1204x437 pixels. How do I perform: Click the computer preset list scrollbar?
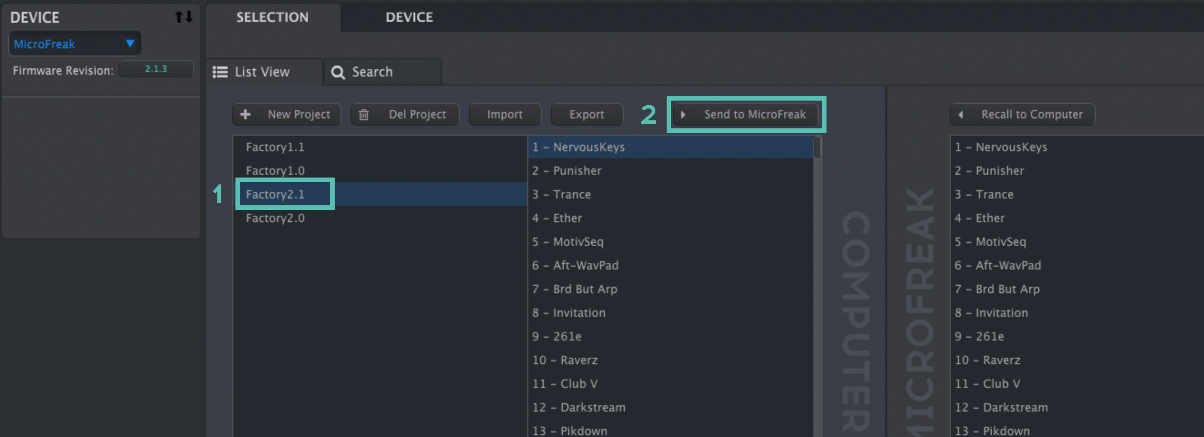[x=817, y=147]
